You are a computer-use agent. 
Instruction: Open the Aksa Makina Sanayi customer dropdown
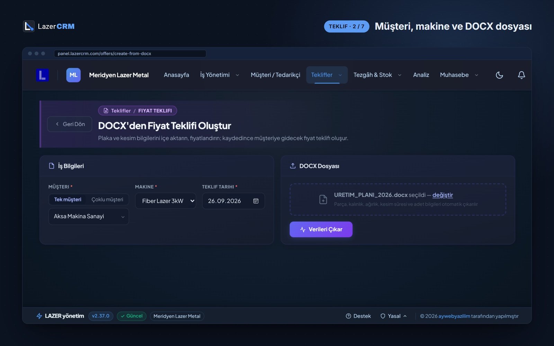pos(89,217)
